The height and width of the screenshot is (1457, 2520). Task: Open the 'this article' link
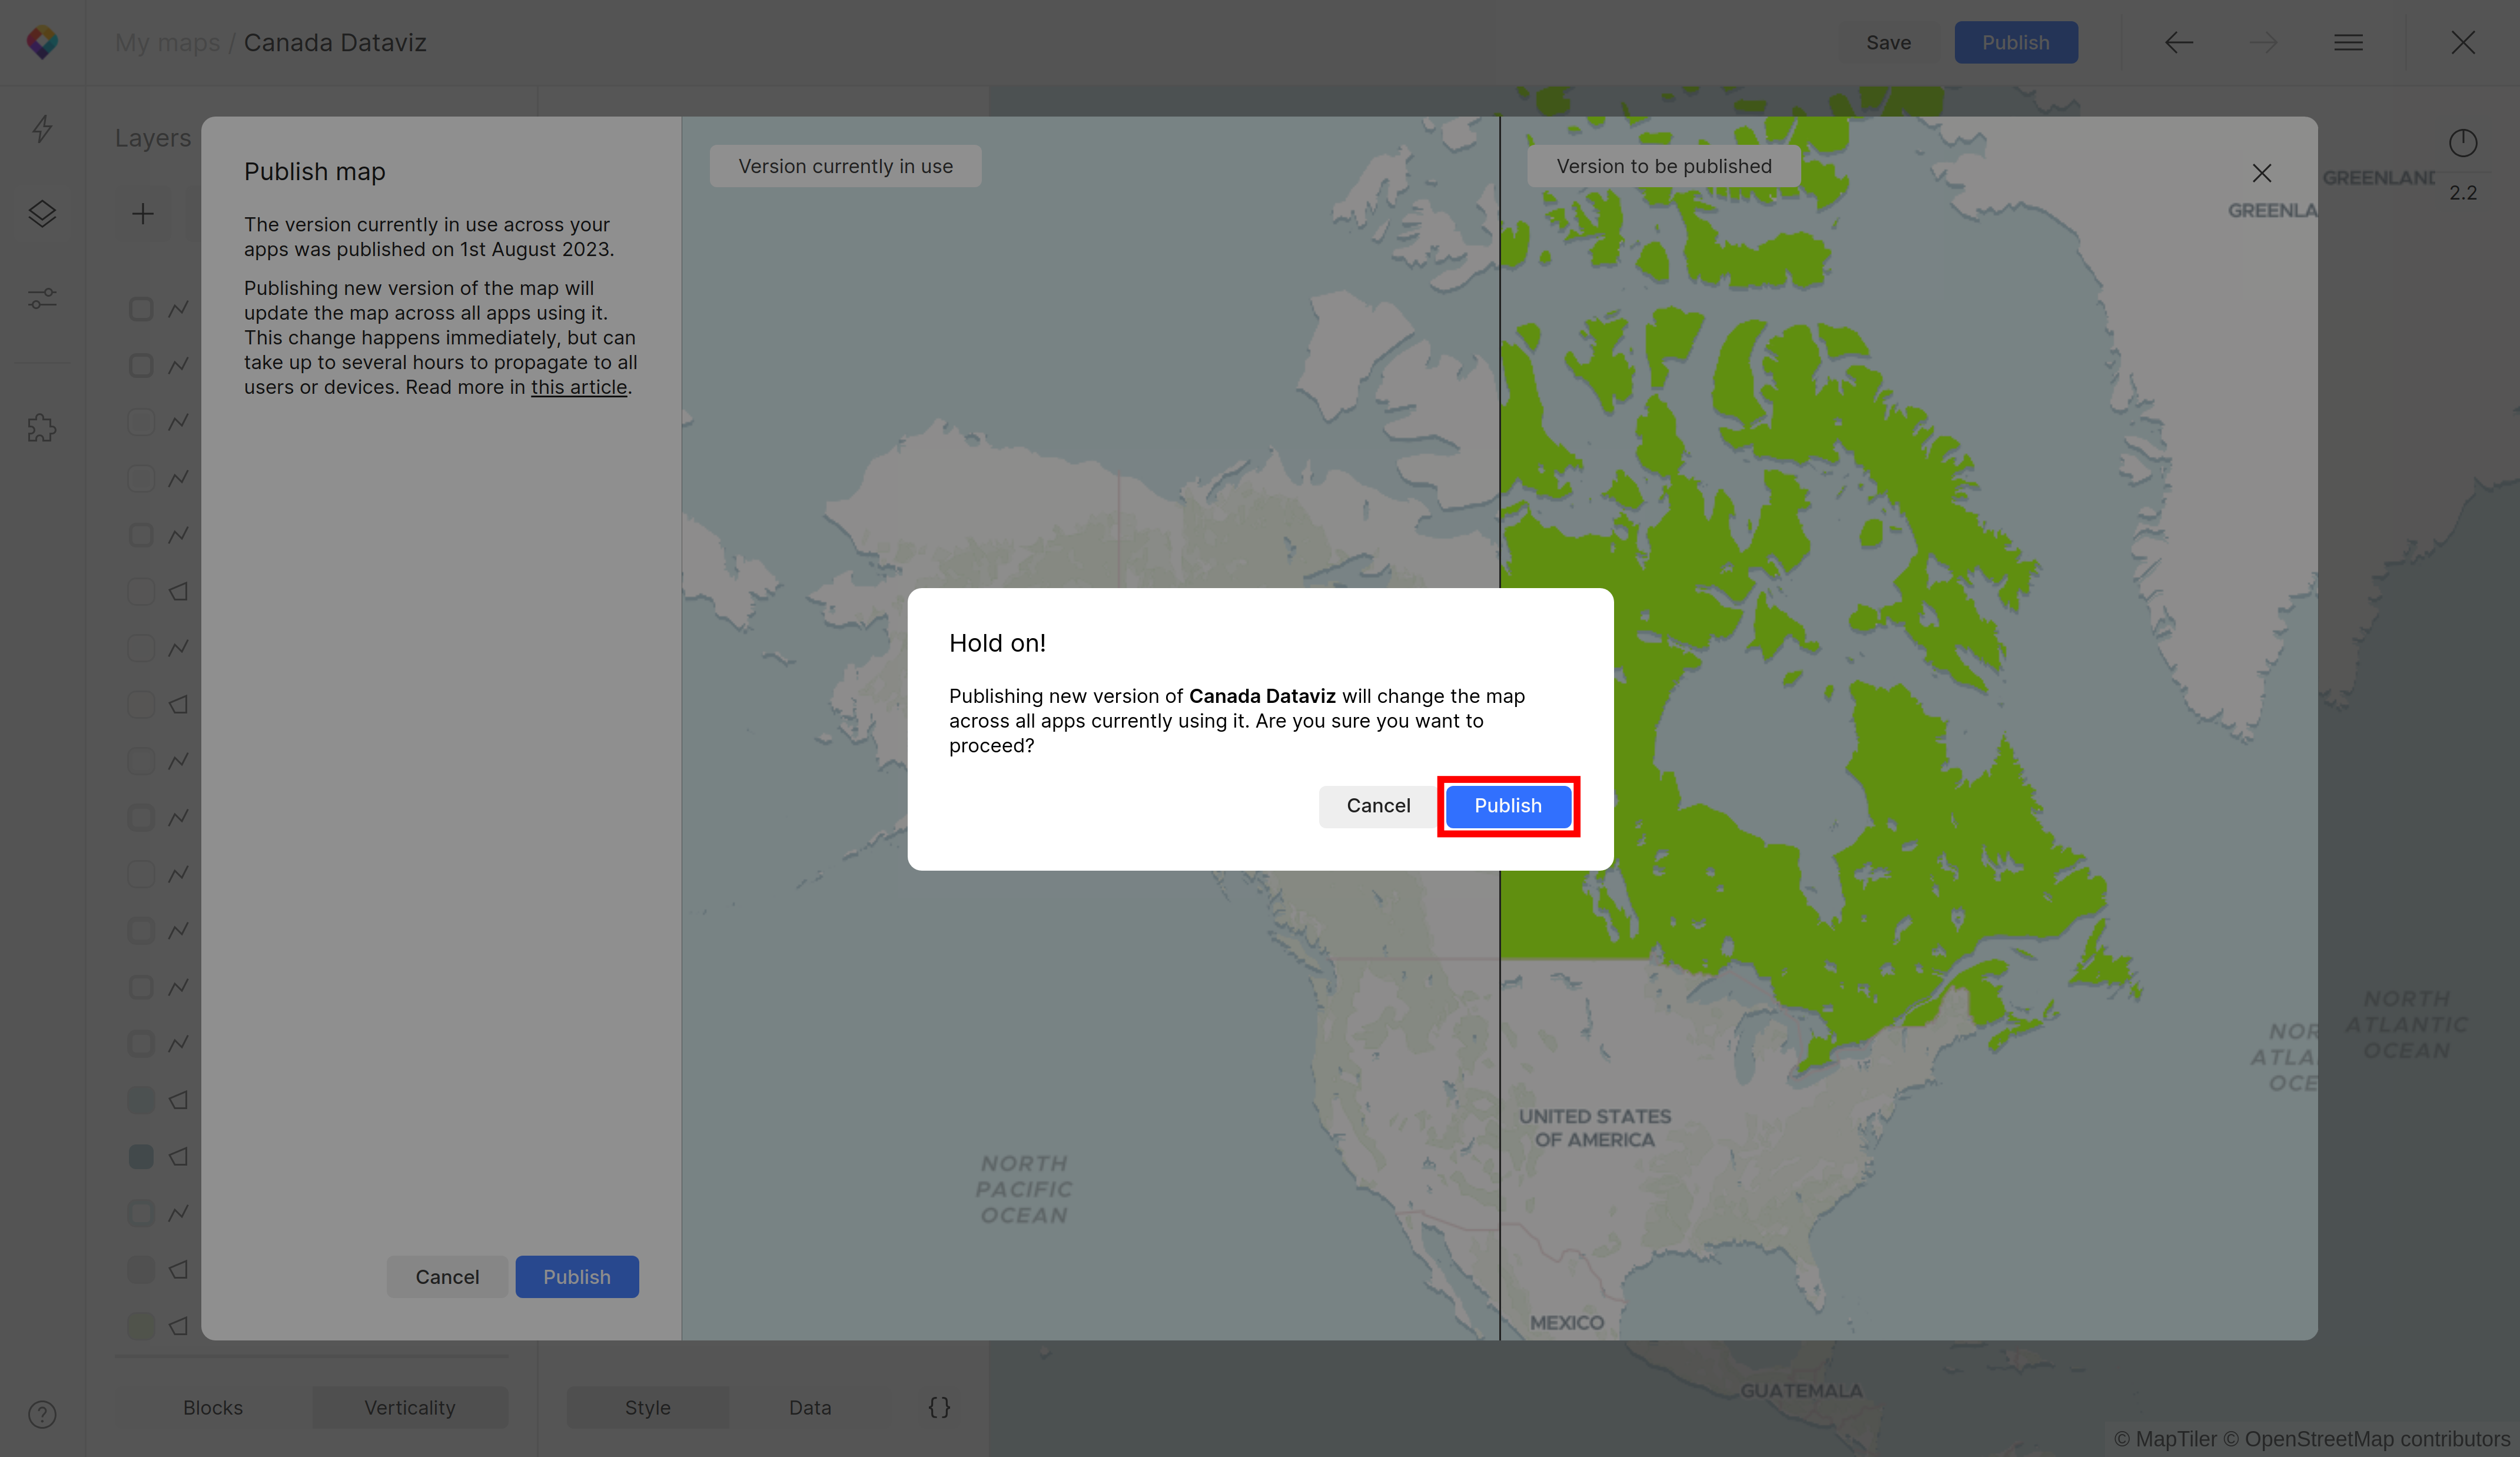578,387
